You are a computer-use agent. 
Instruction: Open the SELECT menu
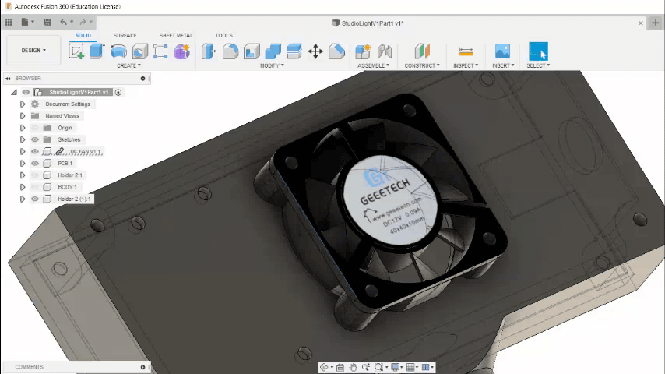click(538, 65)
